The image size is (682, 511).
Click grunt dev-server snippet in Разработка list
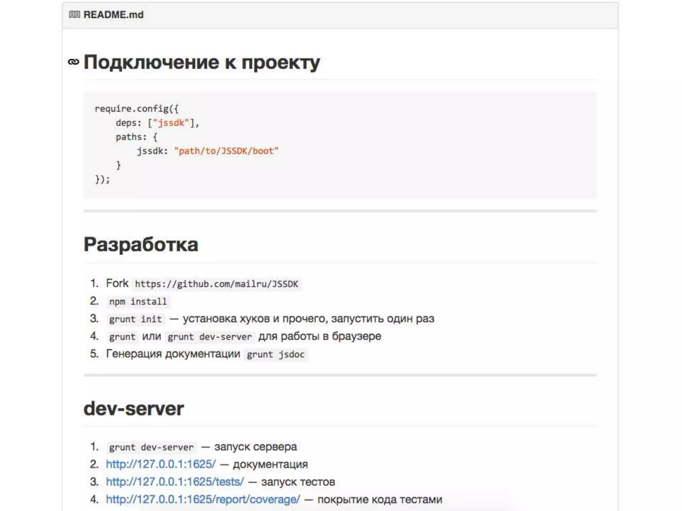[209, 337]
